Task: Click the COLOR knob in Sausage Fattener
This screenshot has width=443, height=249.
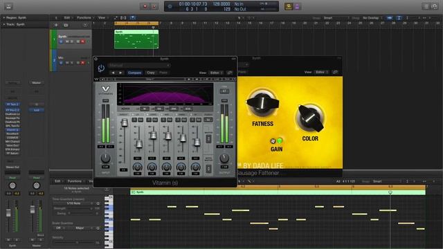Action: tap(310, 118)
